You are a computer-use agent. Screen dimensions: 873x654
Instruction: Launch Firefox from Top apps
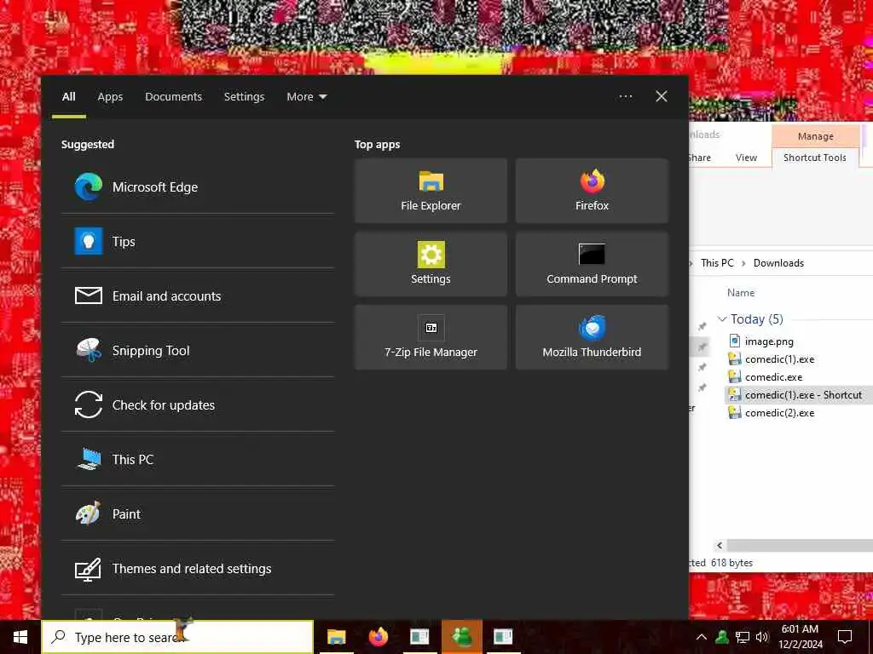coord(592,191)
